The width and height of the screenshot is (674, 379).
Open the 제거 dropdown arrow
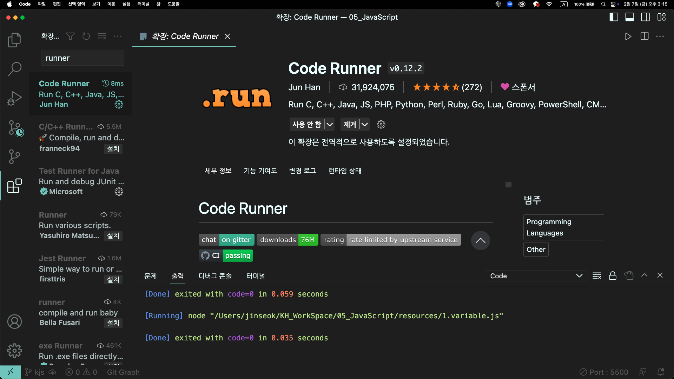coord(365,124)
